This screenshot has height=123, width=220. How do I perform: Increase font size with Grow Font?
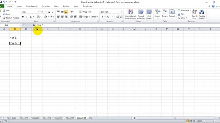click(49, 12)
